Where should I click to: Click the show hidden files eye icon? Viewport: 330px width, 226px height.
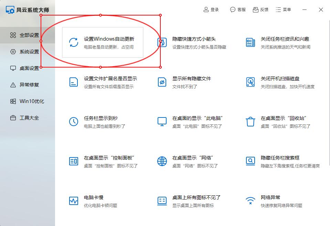162,82
